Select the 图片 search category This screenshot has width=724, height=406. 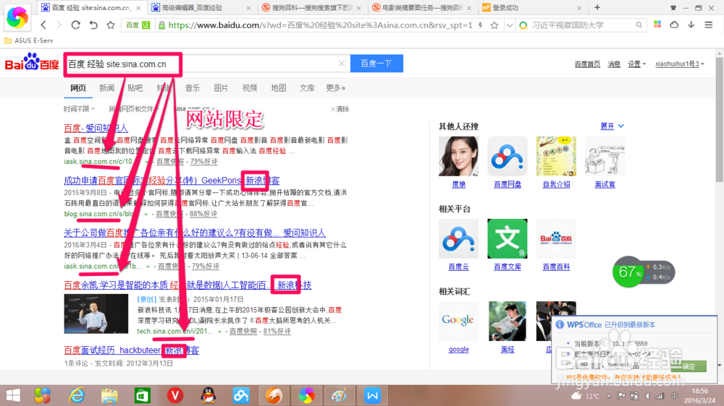coord(221,88)
